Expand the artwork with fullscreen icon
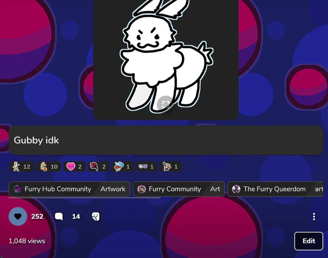The width and height of the screenshot is (328, 258). (166, 105)
